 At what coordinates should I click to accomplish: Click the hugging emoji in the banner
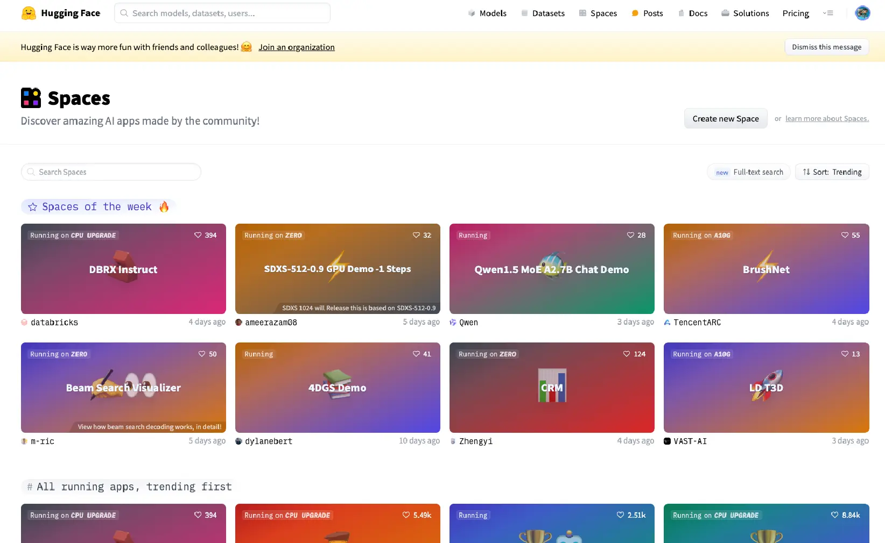click(247, 47)
